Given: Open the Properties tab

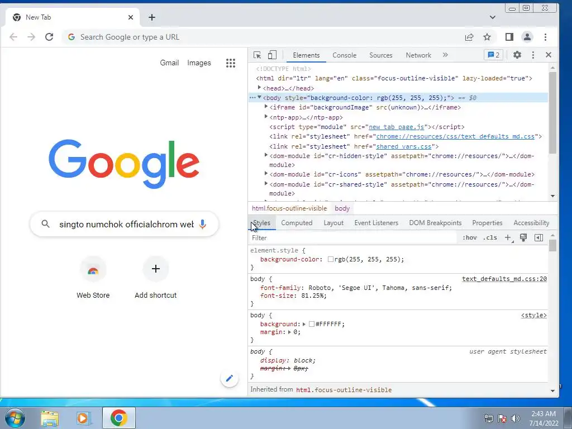Looking at the screenshot, I should (x=487, y=222).
